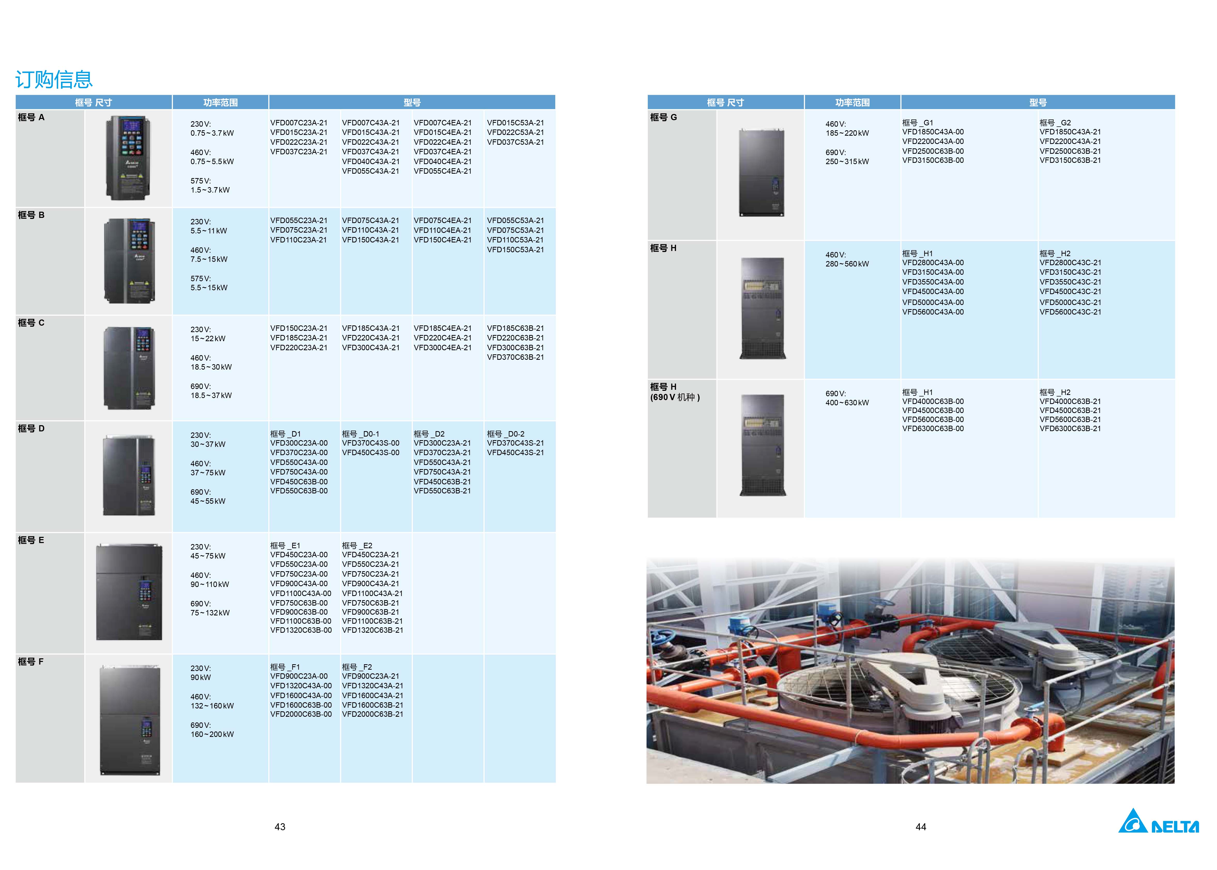This screenshot has height=870, width=1217.
Task: Click the left table 型号 header
Action: click(412, 102)
